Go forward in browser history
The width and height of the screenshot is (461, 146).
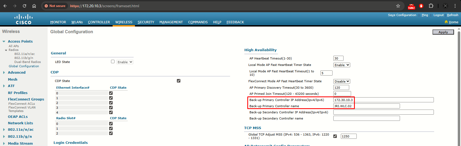point(15,6)
